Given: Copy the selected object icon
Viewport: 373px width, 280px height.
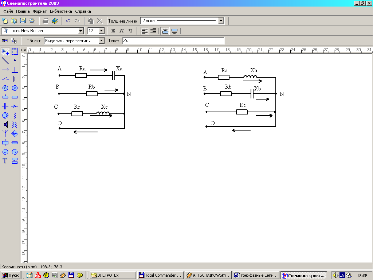Looking at the screenshot, I should tap(91, 21).
